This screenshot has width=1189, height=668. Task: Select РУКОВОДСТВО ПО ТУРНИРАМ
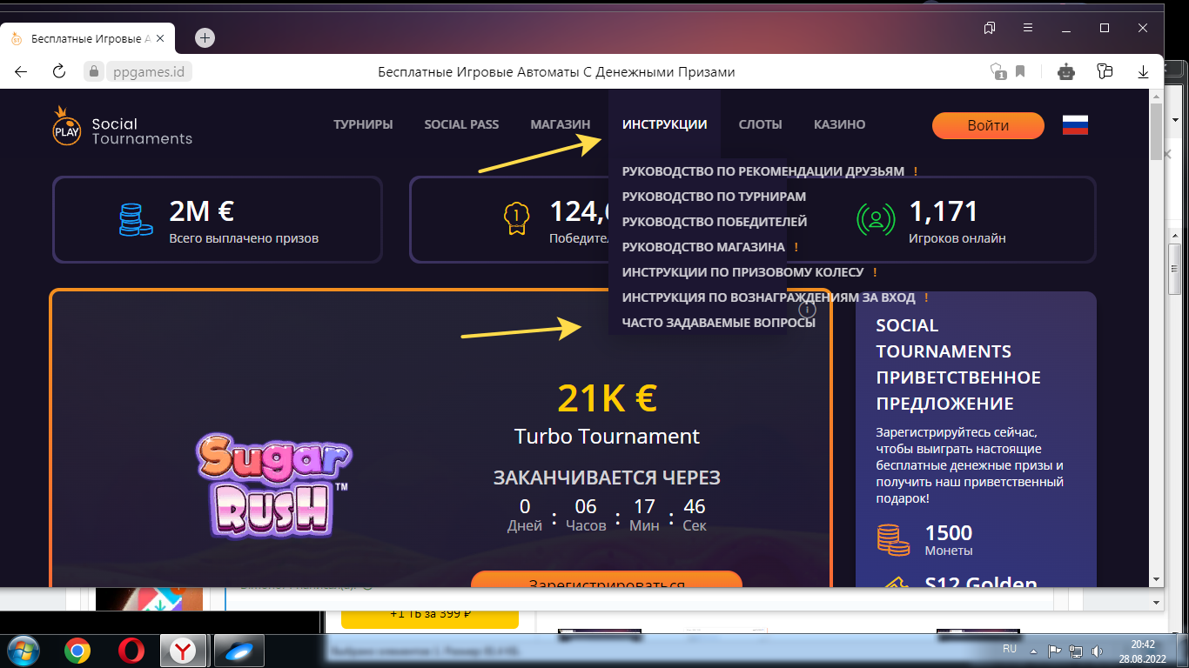coord(714,197)
